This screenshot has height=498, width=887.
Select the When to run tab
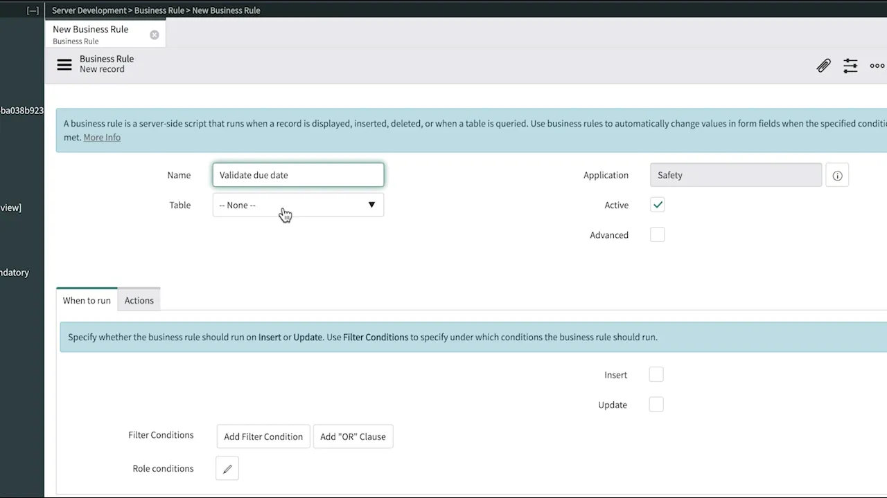[x=86, y=300]
